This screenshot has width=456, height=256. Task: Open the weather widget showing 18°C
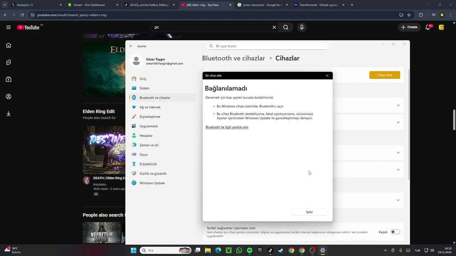click(x=13, y=250)
